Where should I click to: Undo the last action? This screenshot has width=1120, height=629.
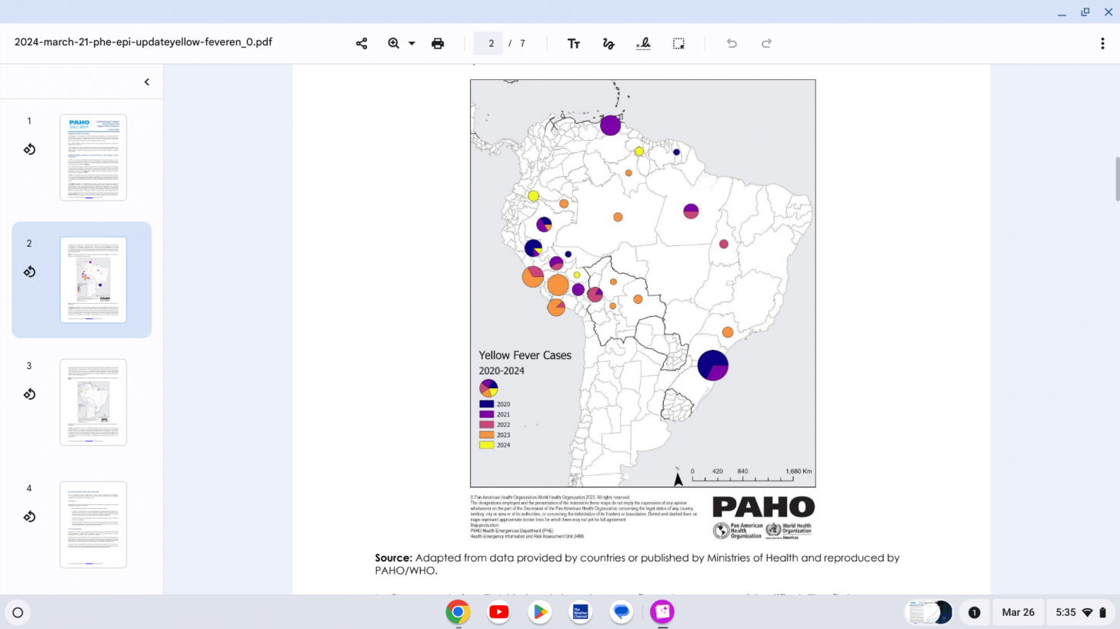pos(732,43)
